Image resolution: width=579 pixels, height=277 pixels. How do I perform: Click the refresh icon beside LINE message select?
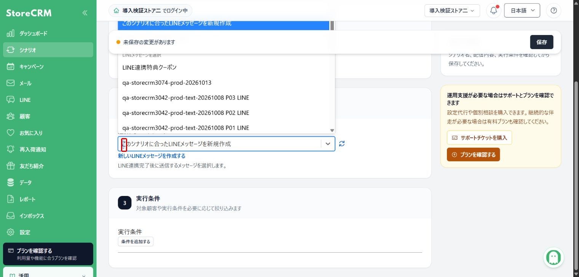342,144
